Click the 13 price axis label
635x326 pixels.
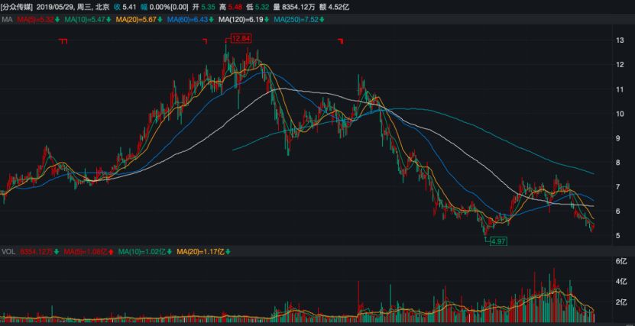click(x=620, y=40)
